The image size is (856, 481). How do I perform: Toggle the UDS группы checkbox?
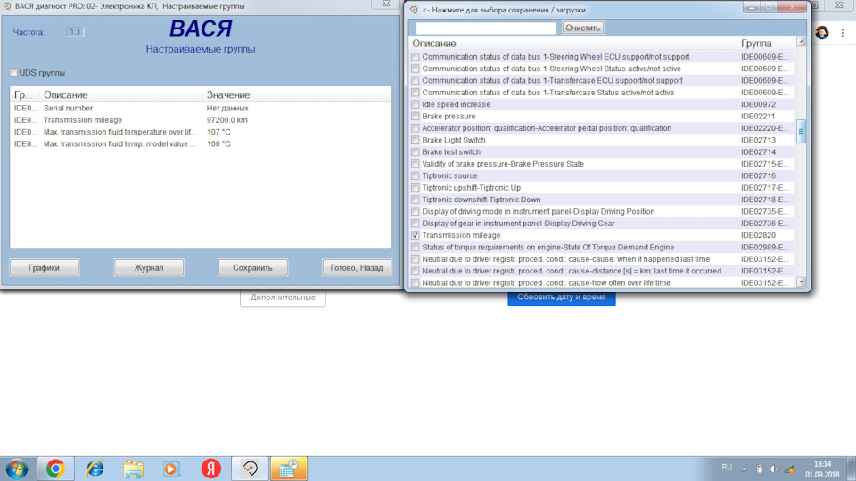[13, 72]
